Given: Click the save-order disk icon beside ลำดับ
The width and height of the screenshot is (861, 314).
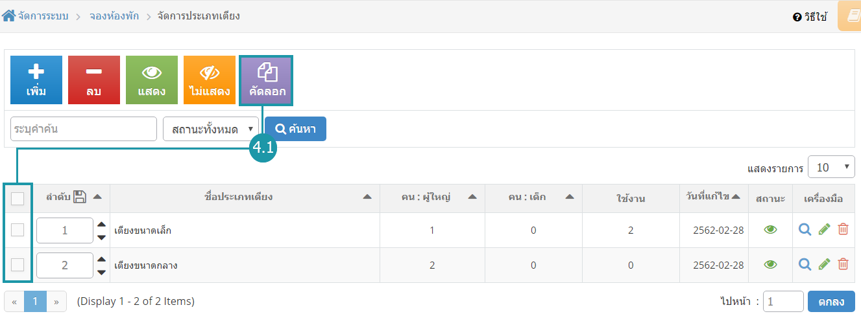Looking at the screenshot, I should coord(80,197).
